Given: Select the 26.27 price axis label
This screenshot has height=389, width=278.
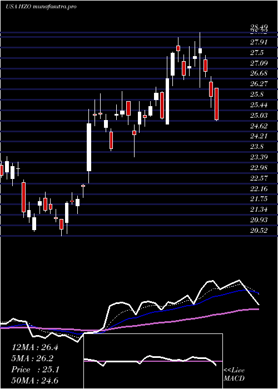Looking at the screenshot, I should pyautogui.click(x=259, y=84).
